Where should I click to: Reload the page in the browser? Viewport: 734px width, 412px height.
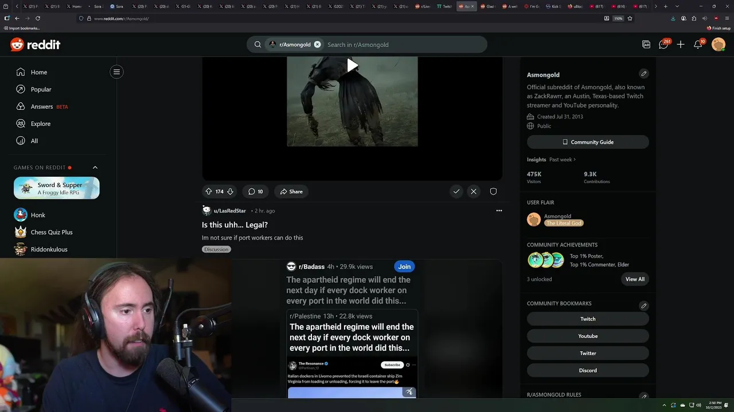tap(38, 18)
